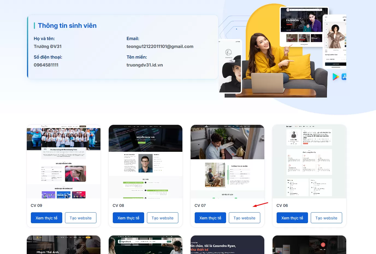Click "Tạo website" button for CV 09
This screenshot has width=376, height=254.
[x=81, y=218]
